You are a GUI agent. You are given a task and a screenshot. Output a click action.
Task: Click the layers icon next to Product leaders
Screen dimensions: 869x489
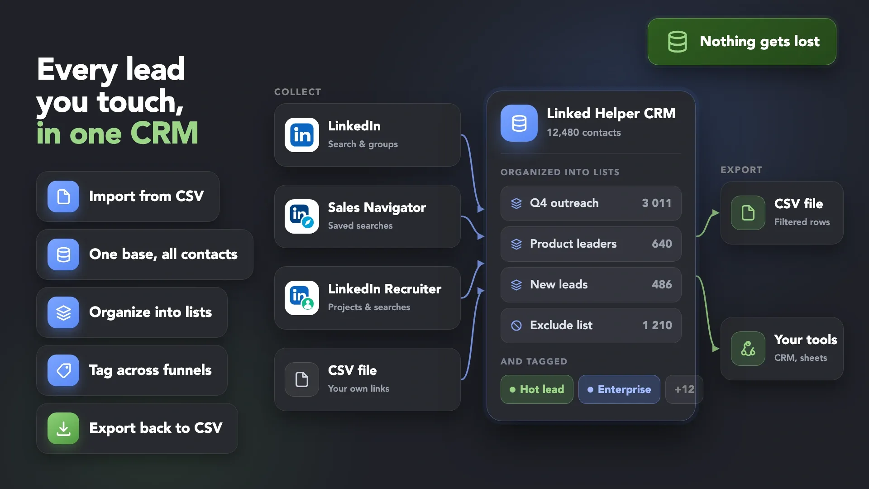[516, 244]
